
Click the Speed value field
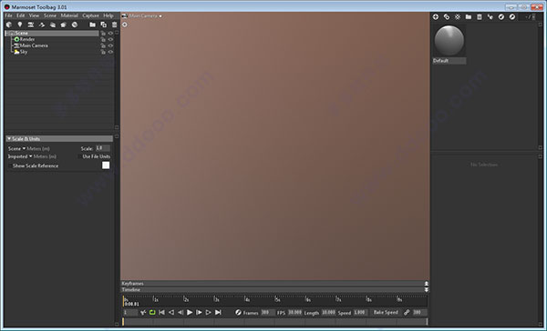360,313
